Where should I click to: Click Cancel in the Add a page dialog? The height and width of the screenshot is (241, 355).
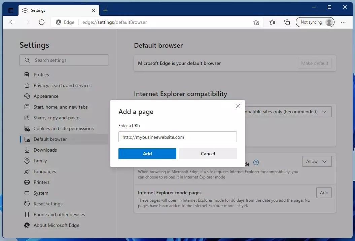pyautogui.click(x=208, y=154)
